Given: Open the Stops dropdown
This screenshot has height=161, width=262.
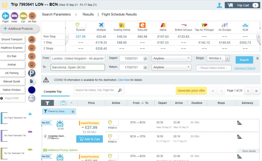Looking at the screenshot, I should coord(227,58).
